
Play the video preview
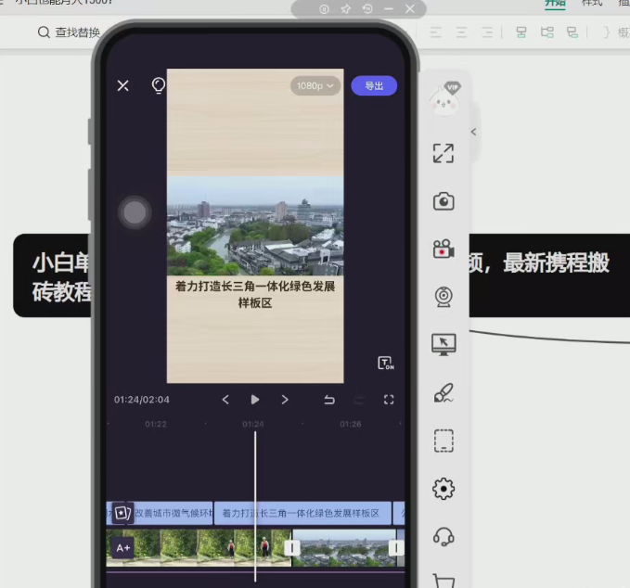tap(255, 400)
